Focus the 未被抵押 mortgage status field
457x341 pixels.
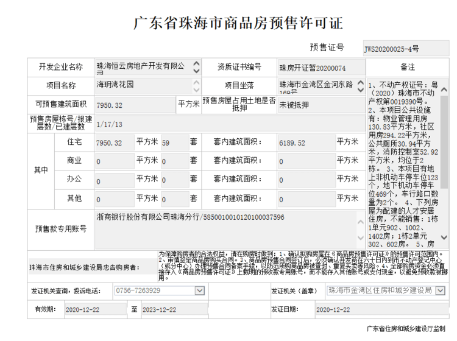pos(320,105)
